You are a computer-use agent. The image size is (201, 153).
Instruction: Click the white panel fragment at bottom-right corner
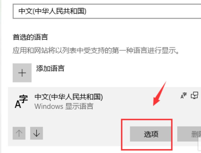coord(199,144)
